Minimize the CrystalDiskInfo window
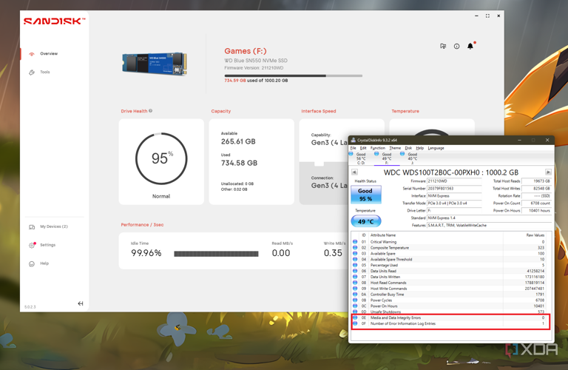Screen dimensions: 568x370 [x=519, y=140]
